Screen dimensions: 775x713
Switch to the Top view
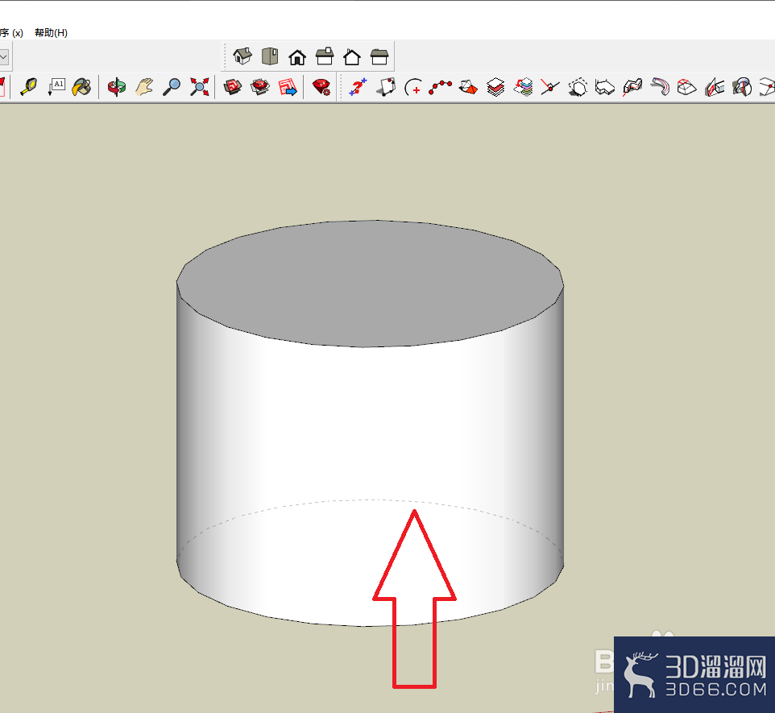coord(270,56)
